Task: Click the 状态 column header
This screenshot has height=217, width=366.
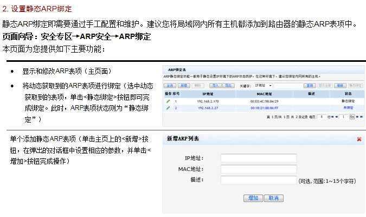Action: [348, 94]
